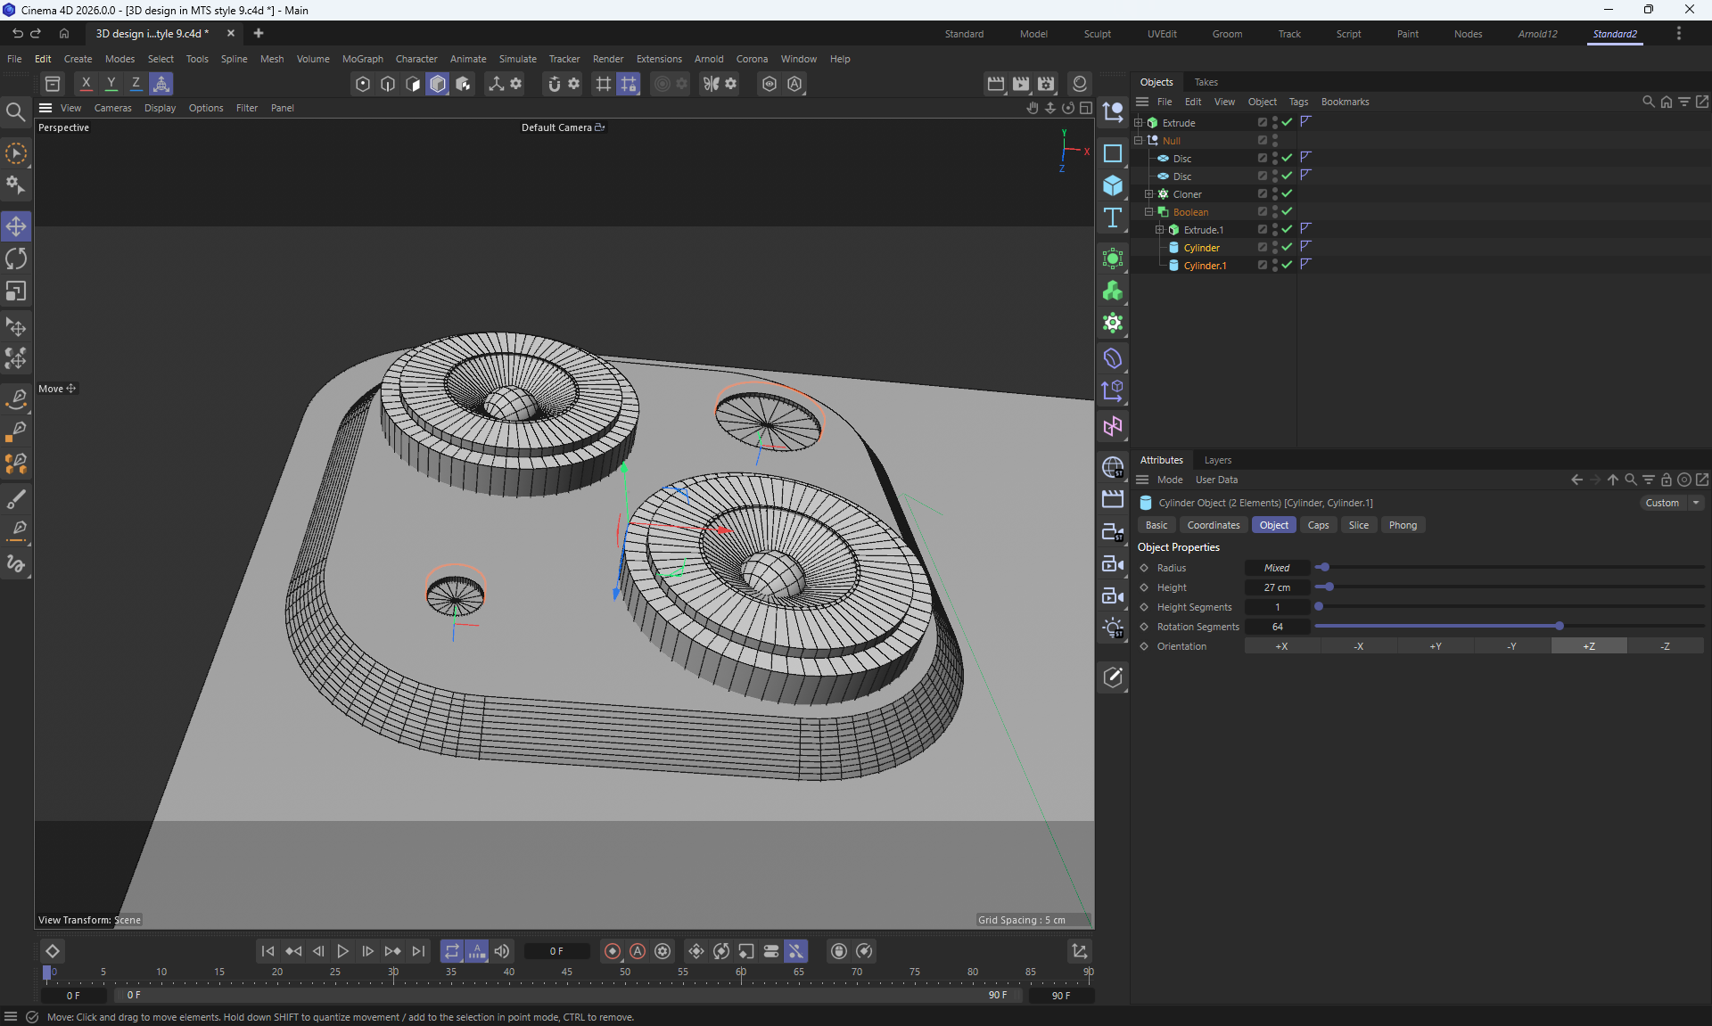The image size is (1712, 1026).
Task: Set orientation to +Y
Action: pyautogui.click(x=1436, y=646)
